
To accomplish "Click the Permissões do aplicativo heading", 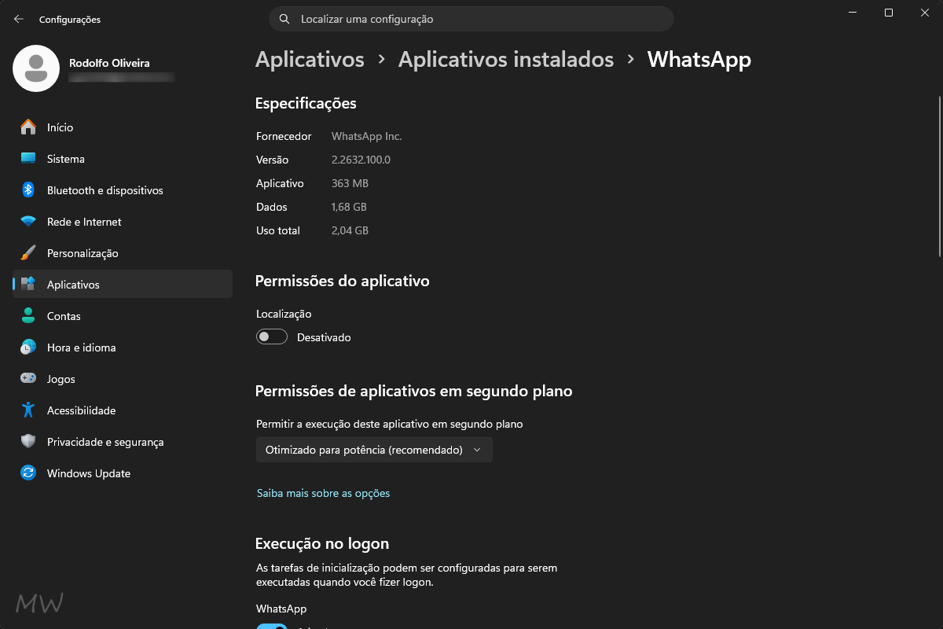I will point(343,281).
